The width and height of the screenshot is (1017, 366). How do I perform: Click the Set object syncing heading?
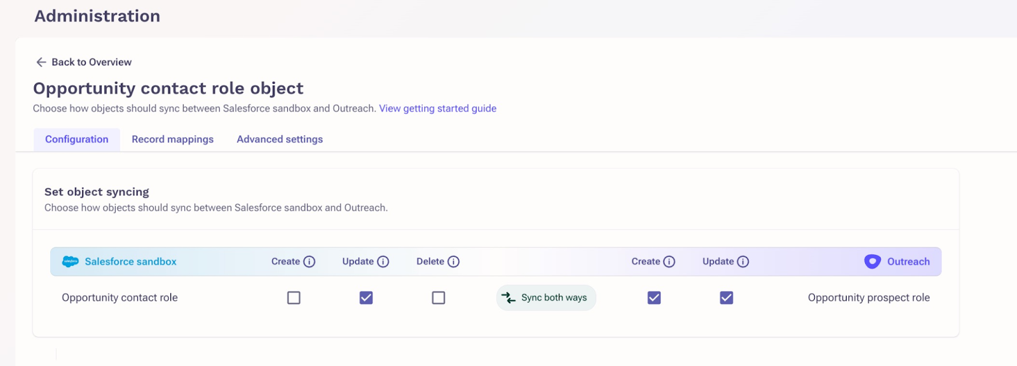click(97, 192)
